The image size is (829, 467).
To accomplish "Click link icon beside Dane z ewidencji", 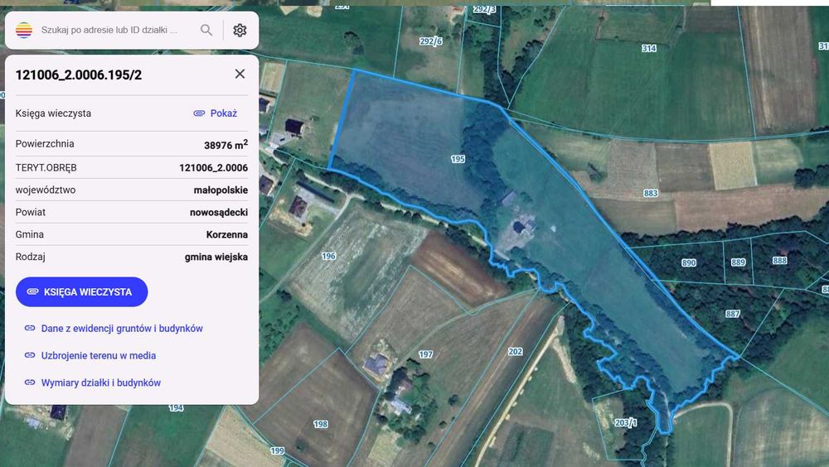I will 30,328.
